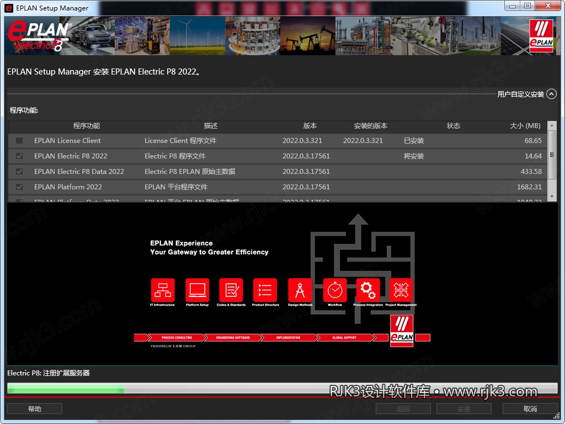Image resolution: width=565 pixels, height=424 pixels.
Task: Click the 版本 column header
Action: pos(310,126)
